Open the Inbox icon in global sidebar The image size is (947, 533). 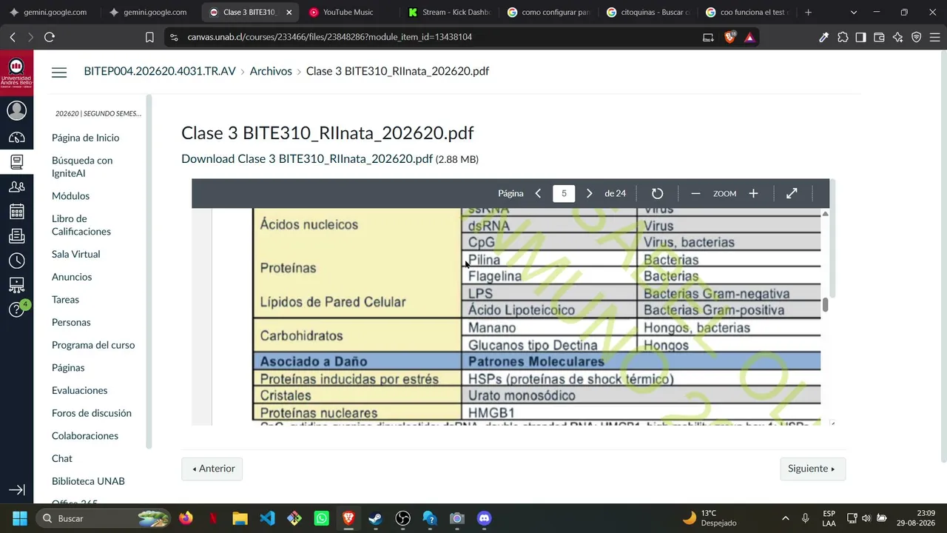pos(16,236)
